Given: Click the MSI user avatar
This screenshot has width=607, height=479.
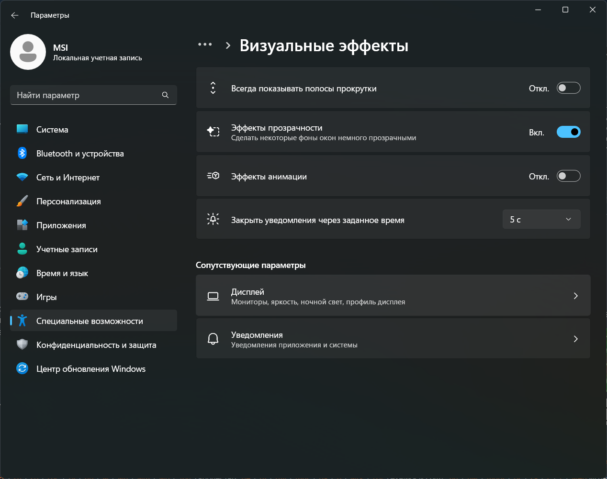Looking at the screenshot, I should 28,52.
